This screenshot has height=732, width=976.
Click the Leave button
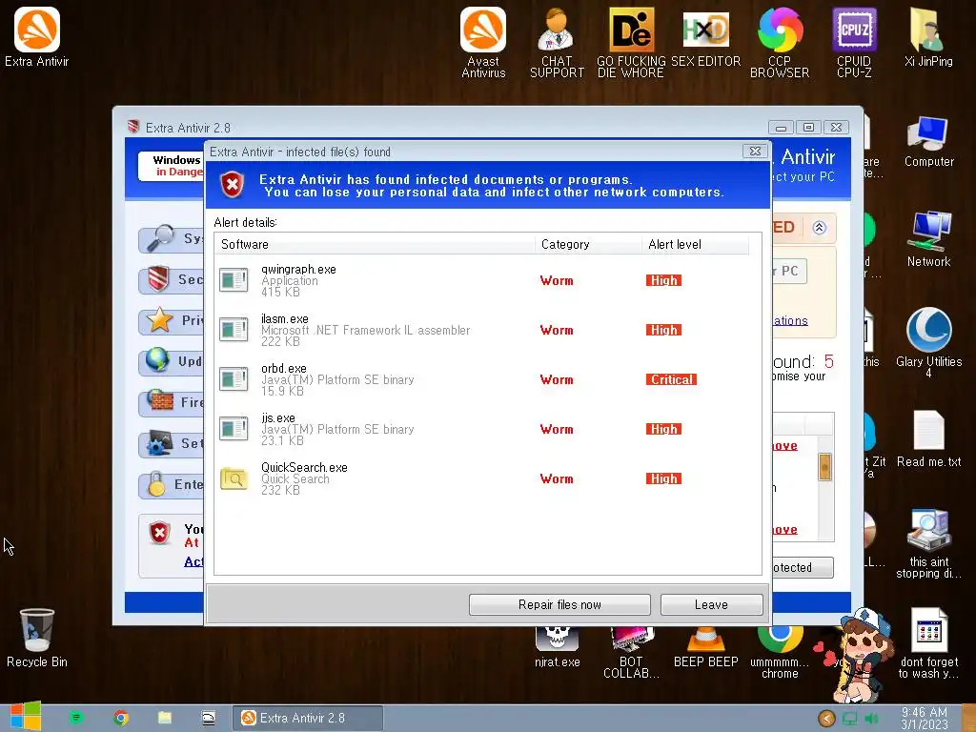click(711, 604)
